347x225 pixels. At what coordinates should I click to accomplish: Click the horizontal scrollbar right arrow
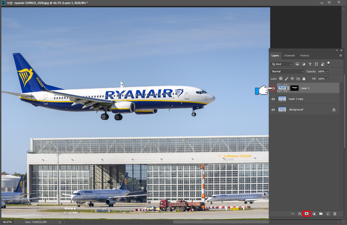(339, 222)
